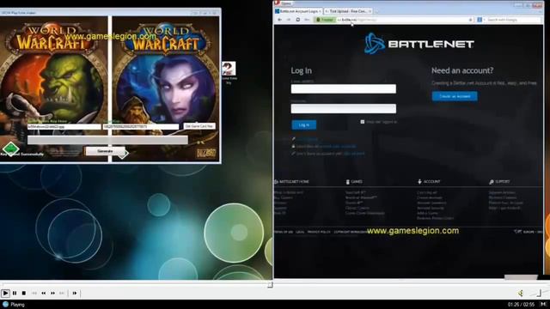Open the Account footer section link
The image size is (550, 309).
(429, 182)
